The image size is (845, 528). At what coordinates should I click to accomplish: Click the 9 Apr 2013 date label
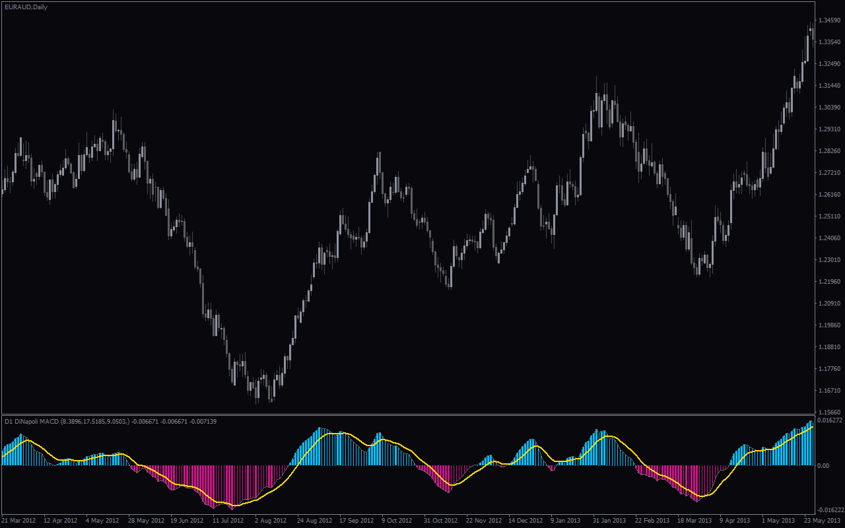(x=735, y=521)
